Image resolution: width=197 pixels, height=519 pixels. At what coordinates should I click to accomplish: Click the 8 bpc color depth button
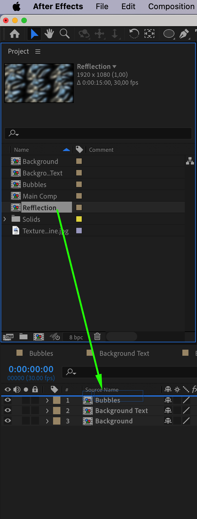(76, 337)
